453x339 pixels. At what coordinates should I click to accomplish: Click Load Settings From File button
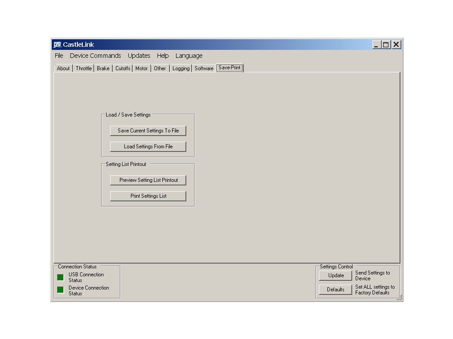[148, 147]
